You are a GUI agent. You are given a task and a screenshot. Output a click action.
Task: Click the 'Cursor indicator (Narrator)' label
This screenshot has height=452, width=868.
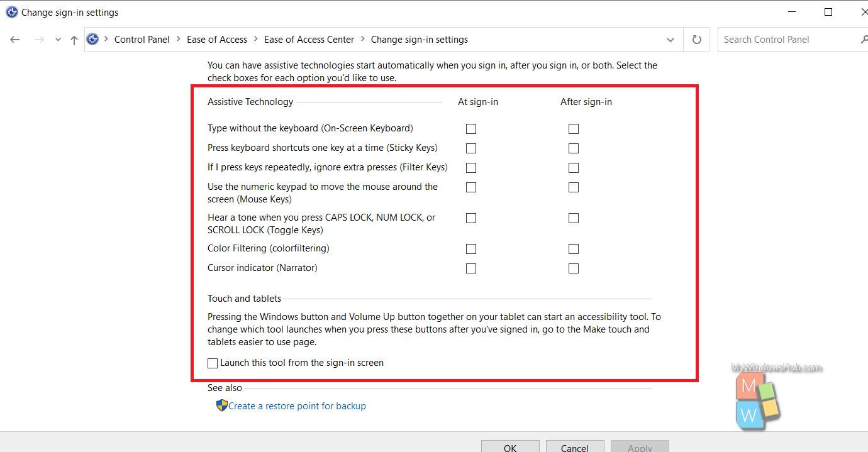point(262,268)
